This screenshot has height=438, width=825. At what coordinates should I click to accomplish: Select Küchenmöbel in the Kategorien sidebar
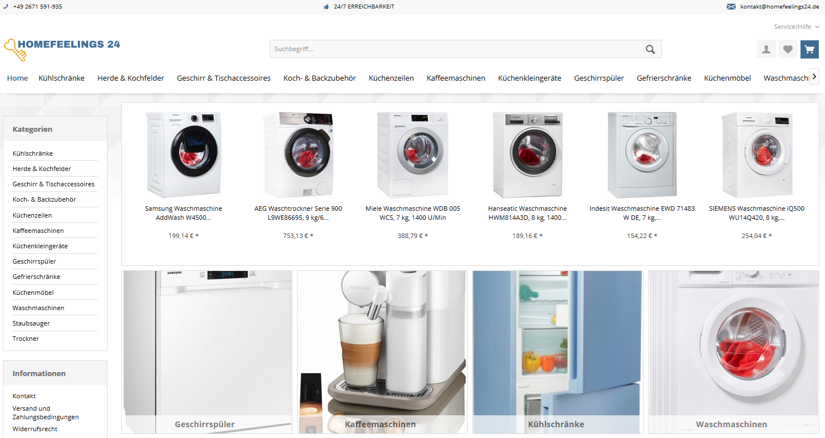tap(55, 293)
